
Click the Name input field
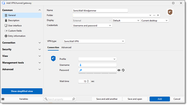pyautogui.click(x=100, y=11)
